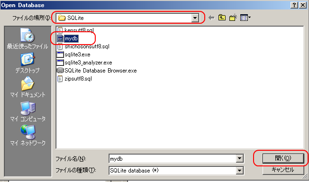Open My Documents (マイ ドキュメント) shortcut

pyautogui.click(x=27, y=87)
